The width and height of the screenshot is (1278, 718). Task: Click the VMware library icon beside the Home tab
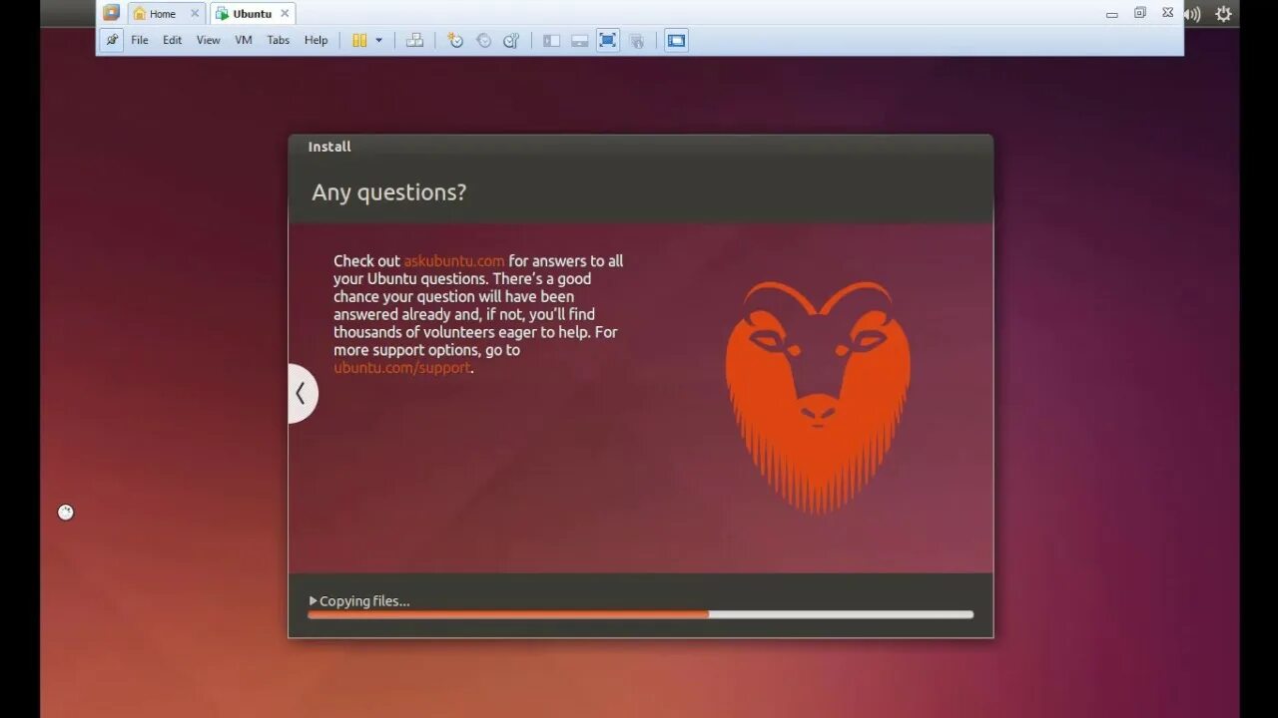click(x=111, y=13)
